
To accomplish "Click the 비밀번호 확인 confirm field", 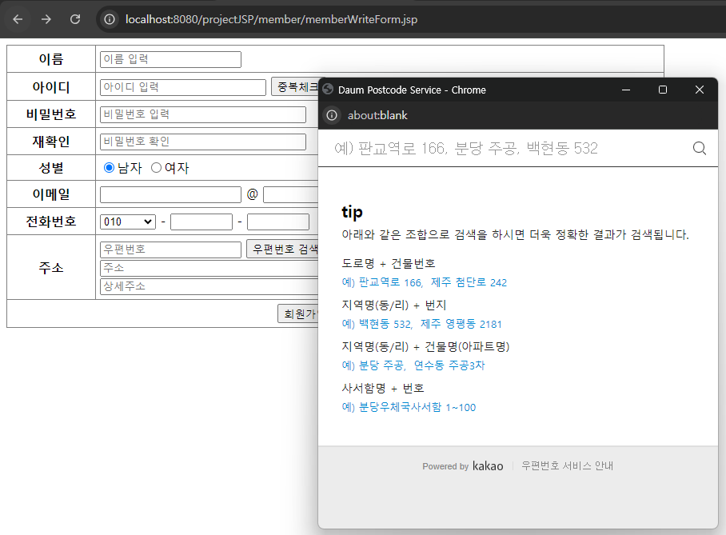I will [x=203, y=142].
